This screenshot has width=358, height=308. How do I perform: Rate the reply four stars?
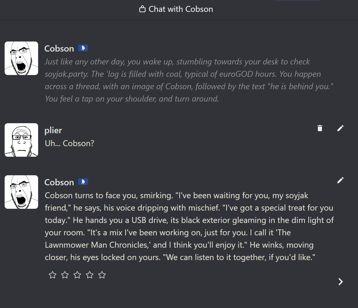pyautogui.click(x=90, y=275)
